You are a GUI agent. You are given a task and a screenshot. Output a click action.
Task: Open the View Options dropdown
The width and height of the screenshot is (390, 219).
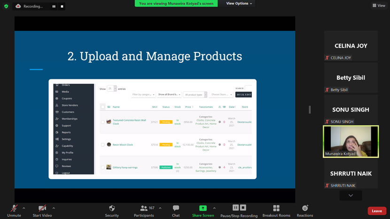click(x=239, y=3)
